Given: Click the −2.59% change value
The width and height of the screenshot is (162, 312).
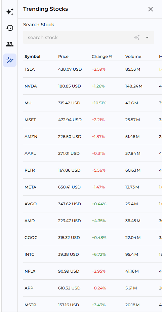Looking at the screenshot, I should pyautogui.click(x=98, y=69).
